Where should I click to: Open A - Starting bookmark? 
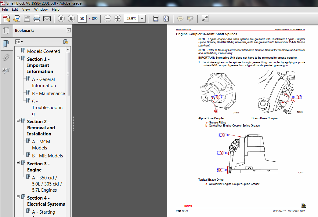click(43, 212)
